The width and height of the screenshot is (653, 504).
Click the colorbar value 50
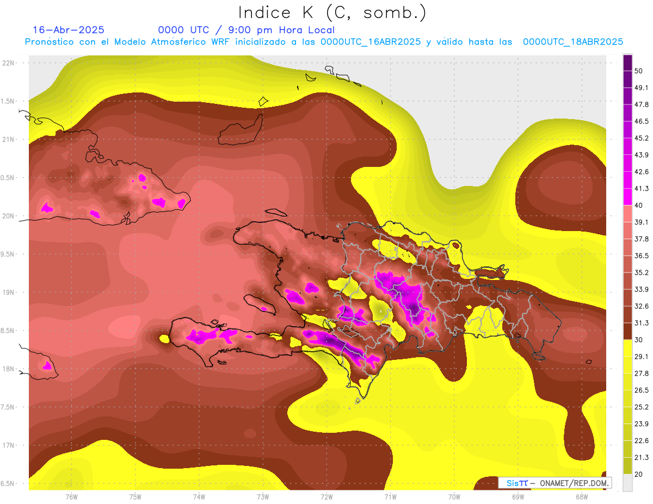pyautogui.click(x=639, y=71)
